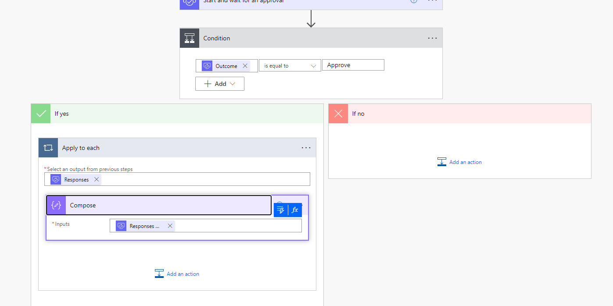Remove the Responses token from Apply to each

point(96,179)
